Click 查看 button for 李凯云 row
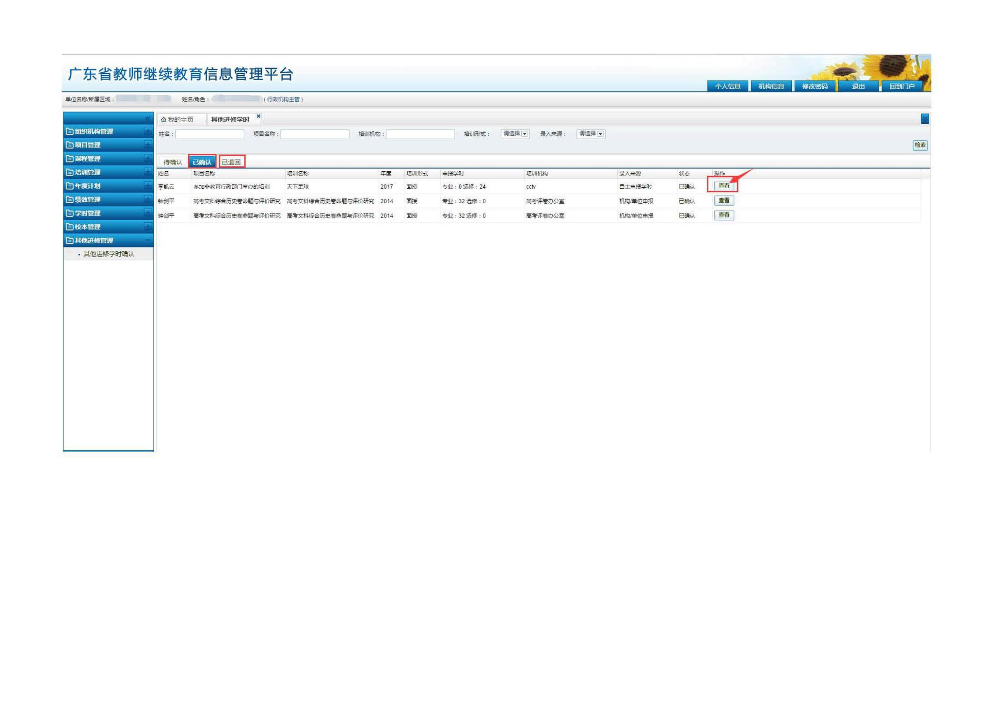 pos(723,186)
